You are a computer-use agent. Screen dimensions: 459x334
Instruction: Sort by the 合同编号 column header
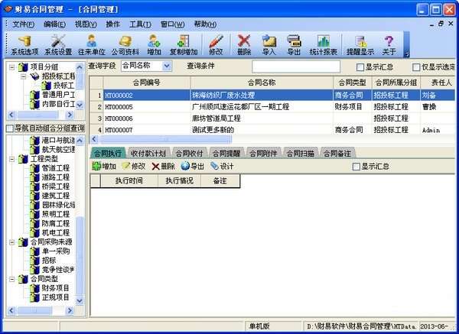(x=147, y=83)
